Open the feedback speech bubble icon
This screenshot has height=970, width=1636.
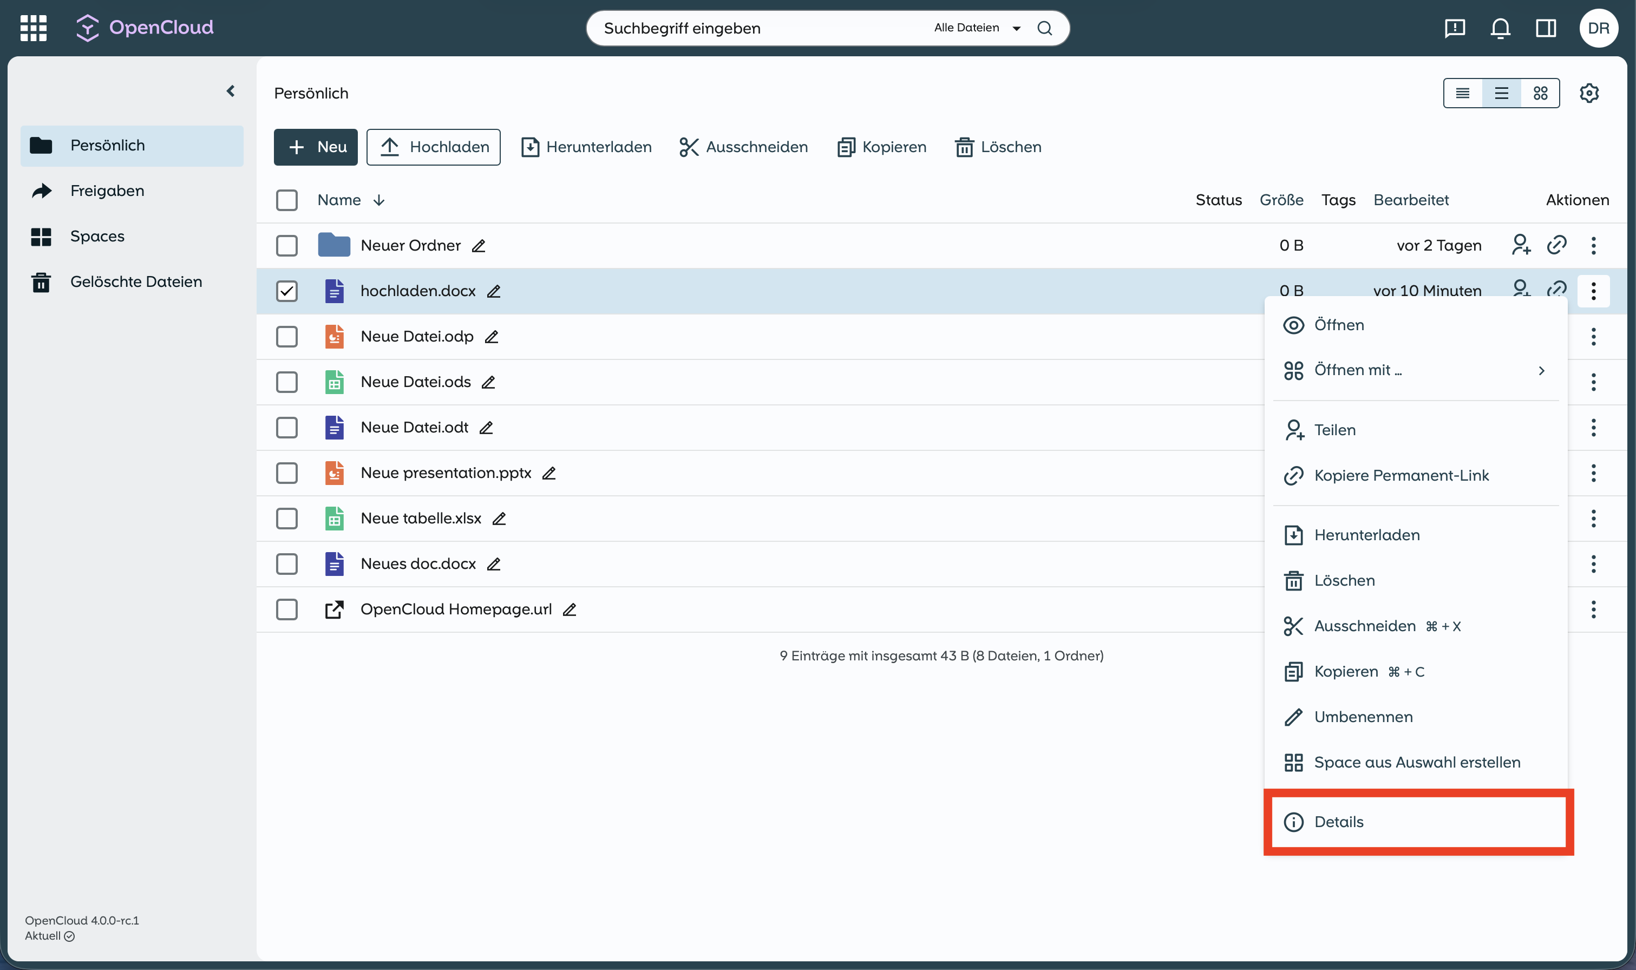(1454, 28)
